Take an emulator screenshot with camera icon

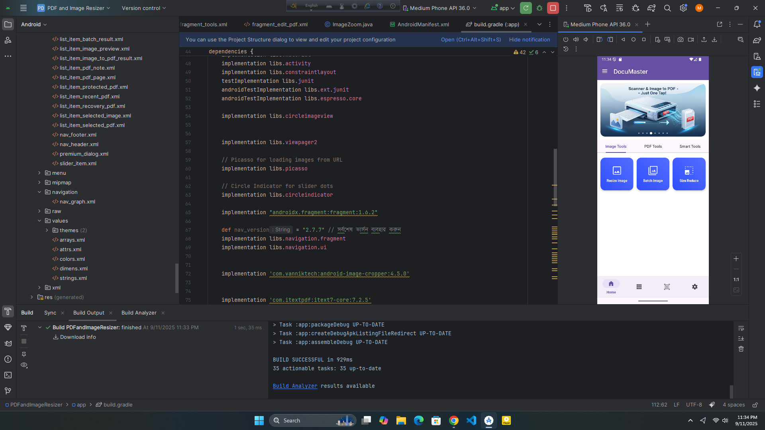click(x=681, y=39)
